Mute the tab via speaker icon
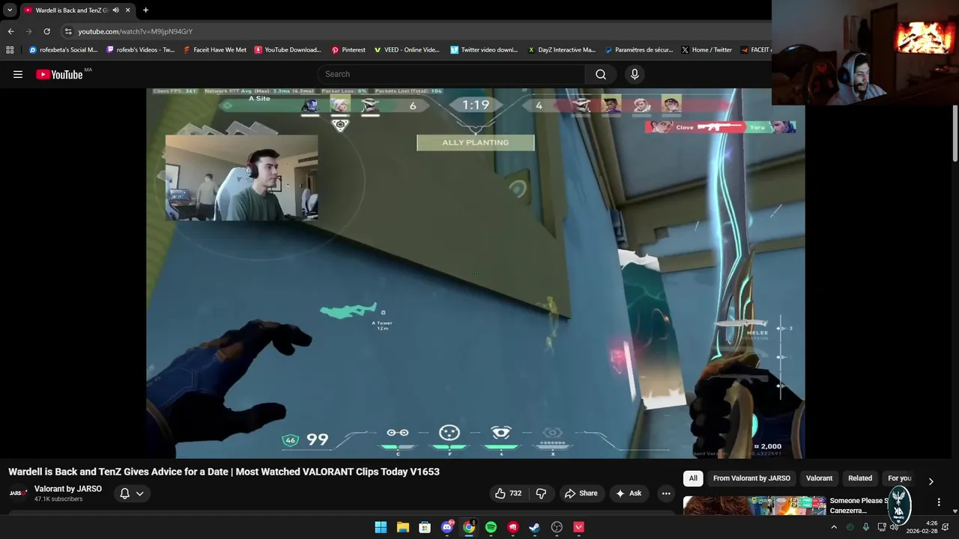This screenshot has height=539, width=959. (115, 10)
